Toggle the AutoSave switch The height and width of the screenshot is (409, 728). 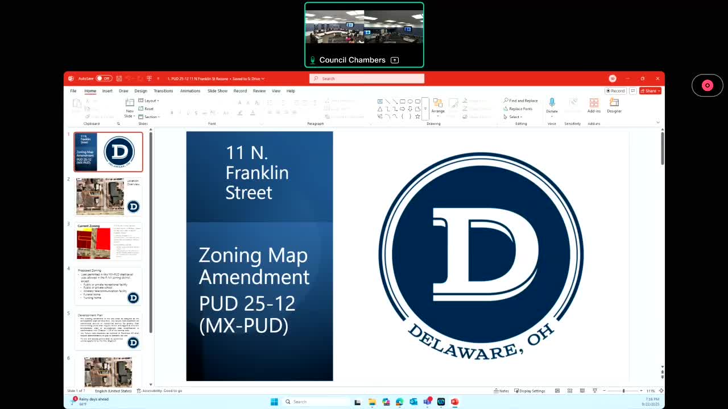[104, 78]
